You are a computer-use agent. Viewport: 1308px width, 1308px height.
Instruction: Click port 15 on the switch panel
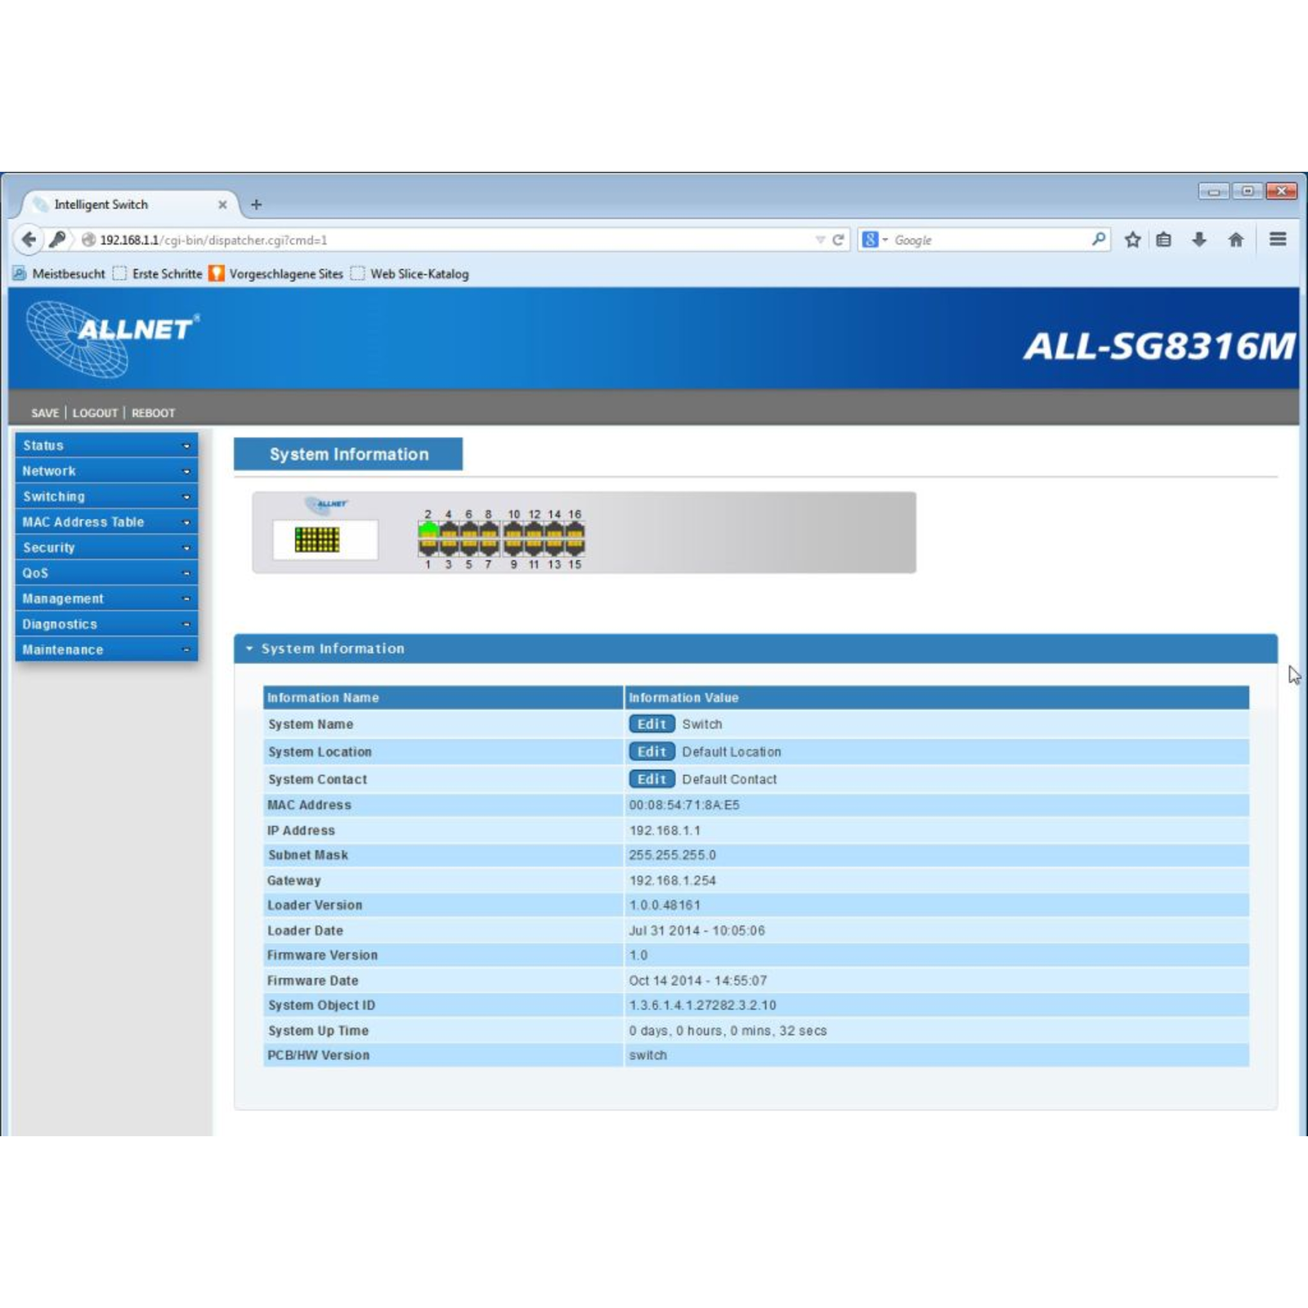[x=575, y=549]
